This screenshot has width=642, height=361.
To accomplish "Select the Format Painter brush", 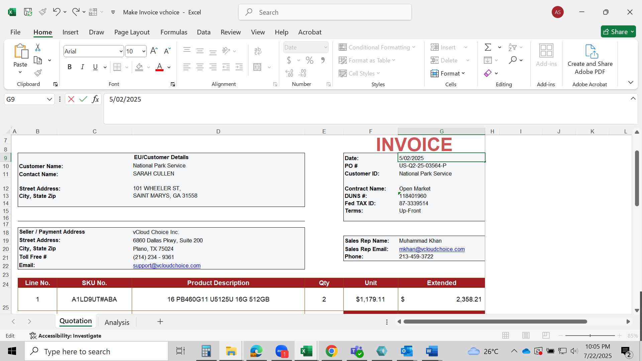I will coord(38,73).
